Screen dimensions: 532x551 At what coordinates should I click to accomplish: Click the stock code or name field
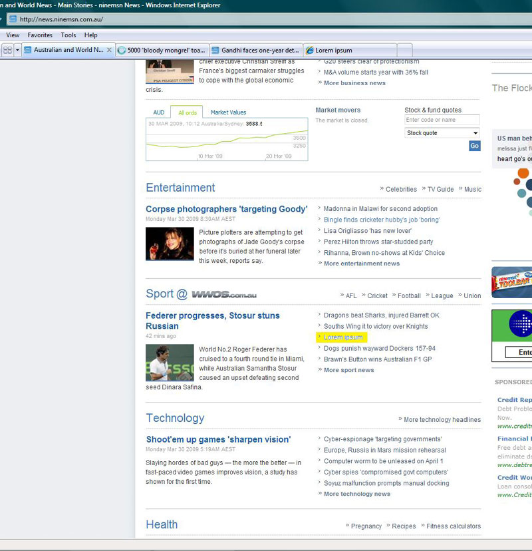click(442, 120)
